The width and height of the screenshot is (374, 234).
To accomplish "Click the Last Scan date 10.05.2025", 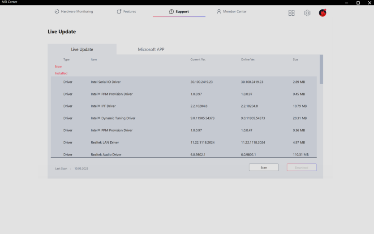I will (x=82, y=169).
